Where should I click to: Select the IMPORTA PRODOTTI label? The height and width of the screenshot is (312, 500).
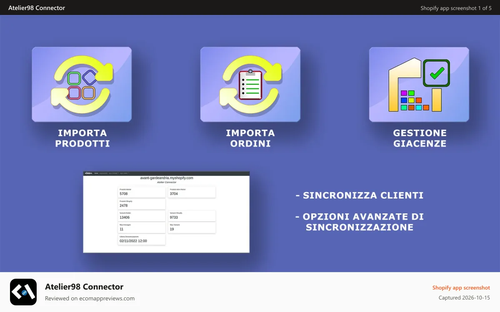point(82,139)
